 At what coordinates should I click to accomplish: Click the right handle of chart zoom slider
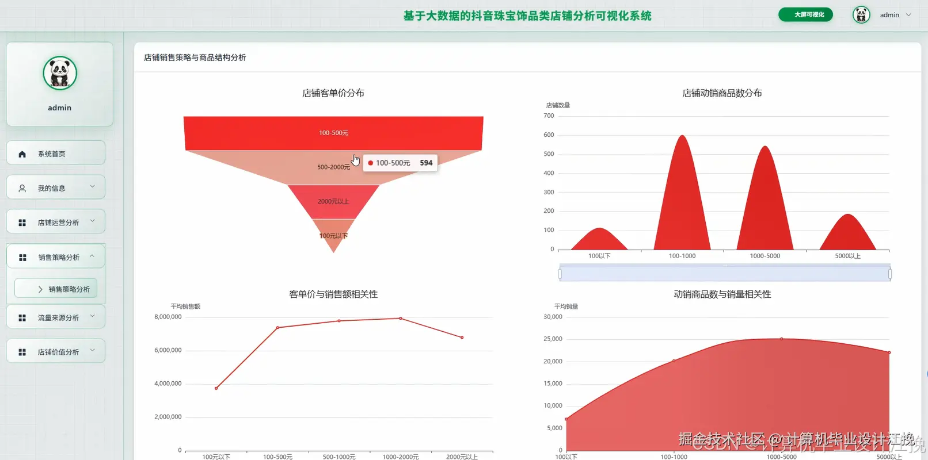(890, 274)
